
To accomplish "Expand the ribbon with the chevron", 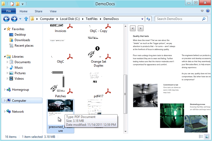I will (202, 11).
